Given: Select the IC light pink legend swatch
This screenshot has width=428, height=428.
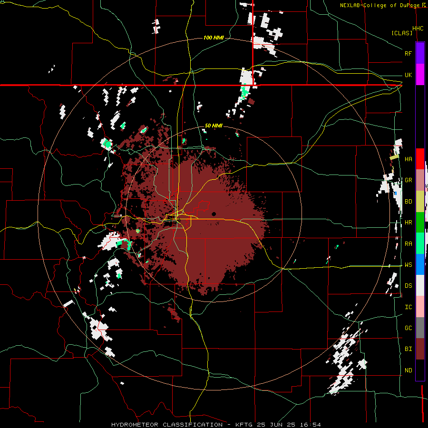Looking at the screenshot, I should click(x=420, y=307).
